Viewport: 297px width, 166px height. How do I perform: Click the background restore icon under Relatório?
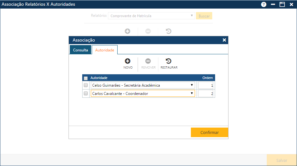tap(168, 31)
